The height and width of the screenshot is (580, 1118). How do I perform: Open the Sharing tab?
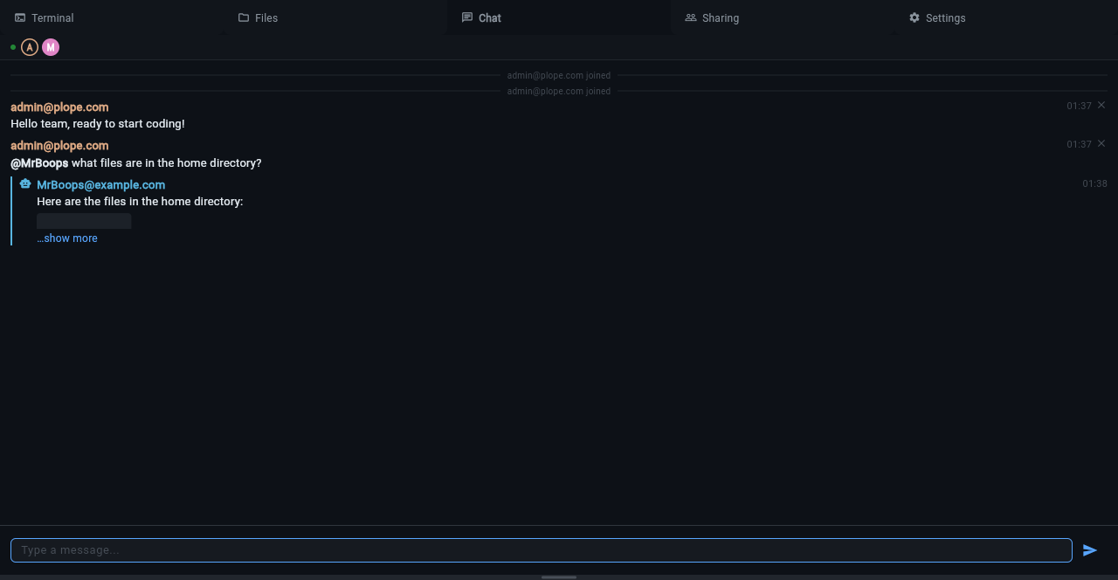(783, 17)
